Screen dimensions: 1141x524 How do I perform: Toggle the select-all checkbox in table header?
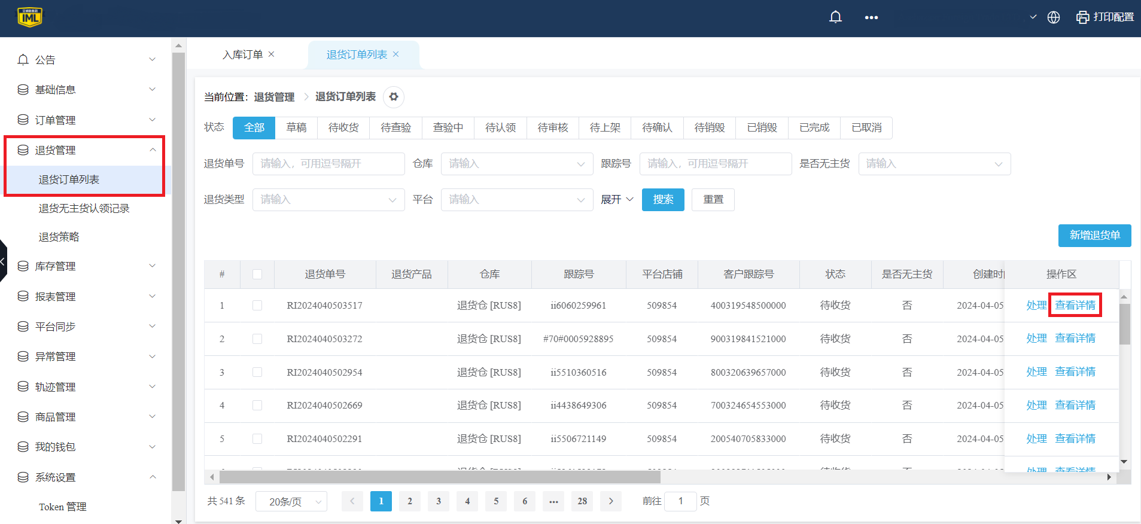pos(257,275)
